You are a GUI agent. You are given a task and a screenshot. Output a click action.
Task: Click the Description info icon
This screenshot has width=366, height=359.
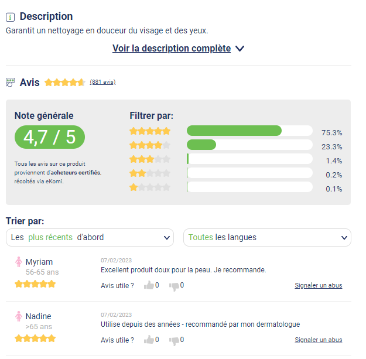coord(11,17)
